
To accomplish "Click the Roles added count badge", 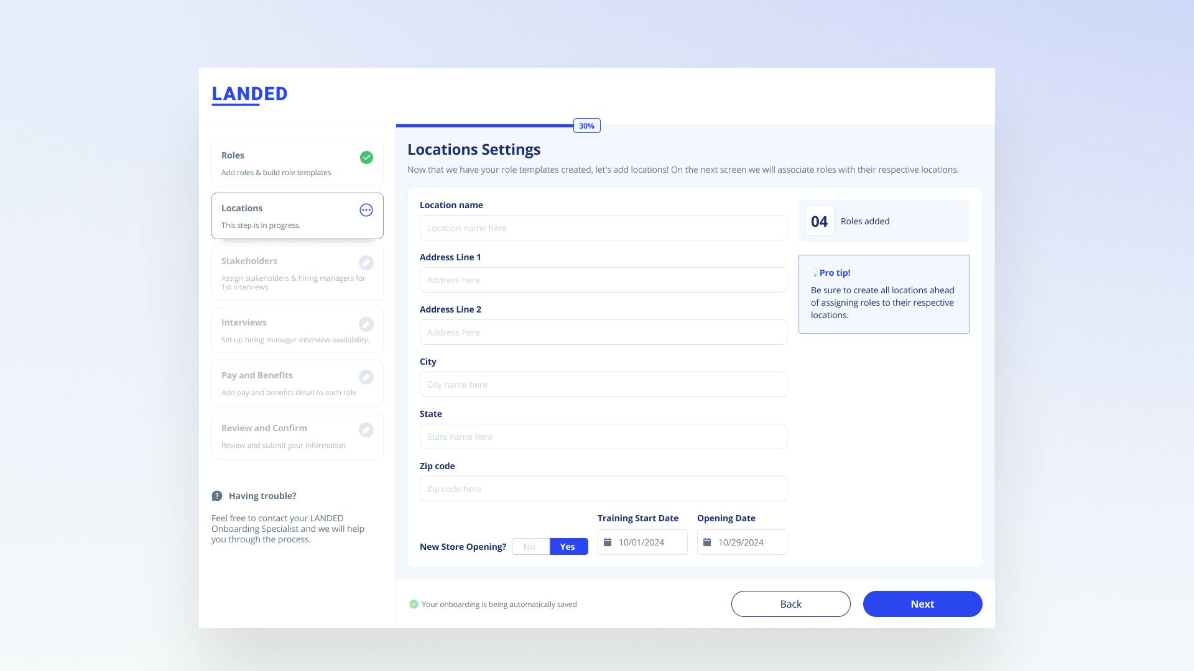I will click(x=819, y=221).
